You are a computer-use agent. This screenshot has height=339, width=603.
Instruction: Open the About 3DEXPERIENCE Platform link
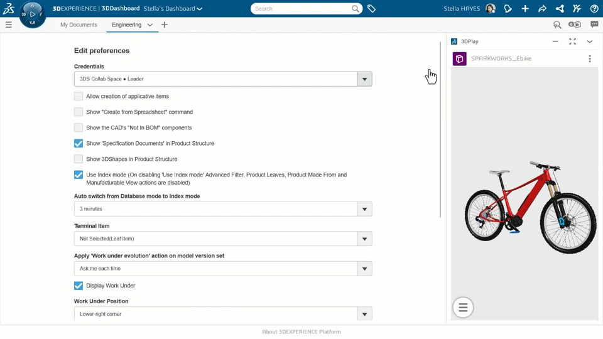tap(301, 331)
